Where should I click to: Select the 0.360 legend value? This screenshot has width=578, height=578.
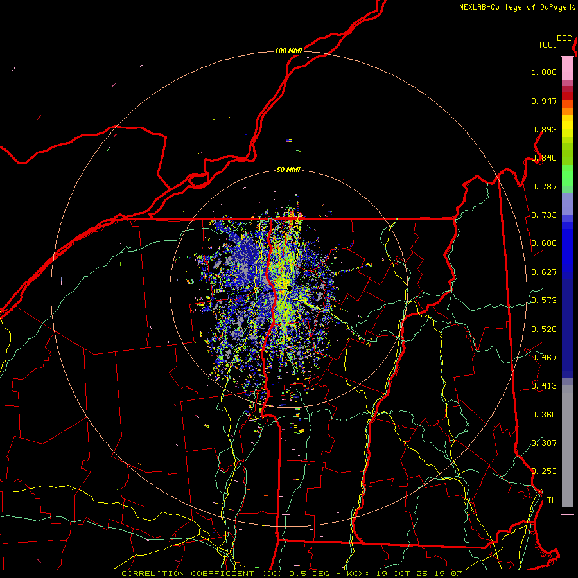pos(544,415)
